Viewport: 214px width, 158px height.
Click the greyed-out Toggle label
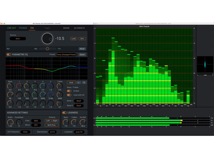[x=47, y=28]
